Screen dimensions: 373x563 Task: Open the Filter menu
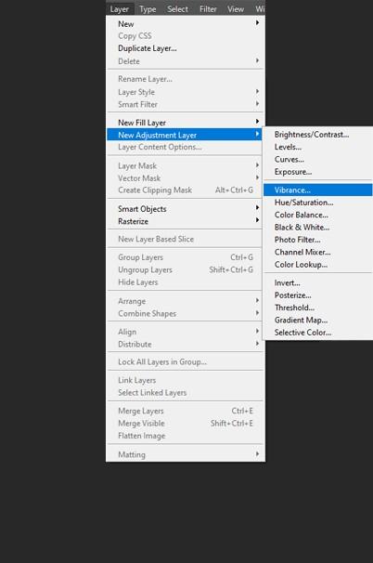(x=208, y=9)
